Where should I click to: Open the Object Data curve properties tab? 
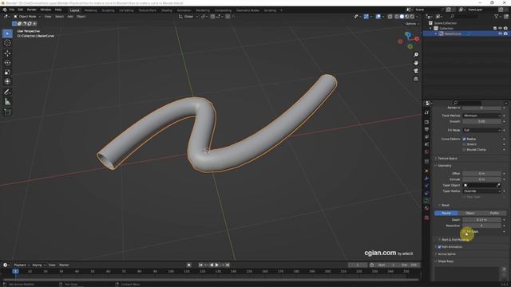pos(426,200)
